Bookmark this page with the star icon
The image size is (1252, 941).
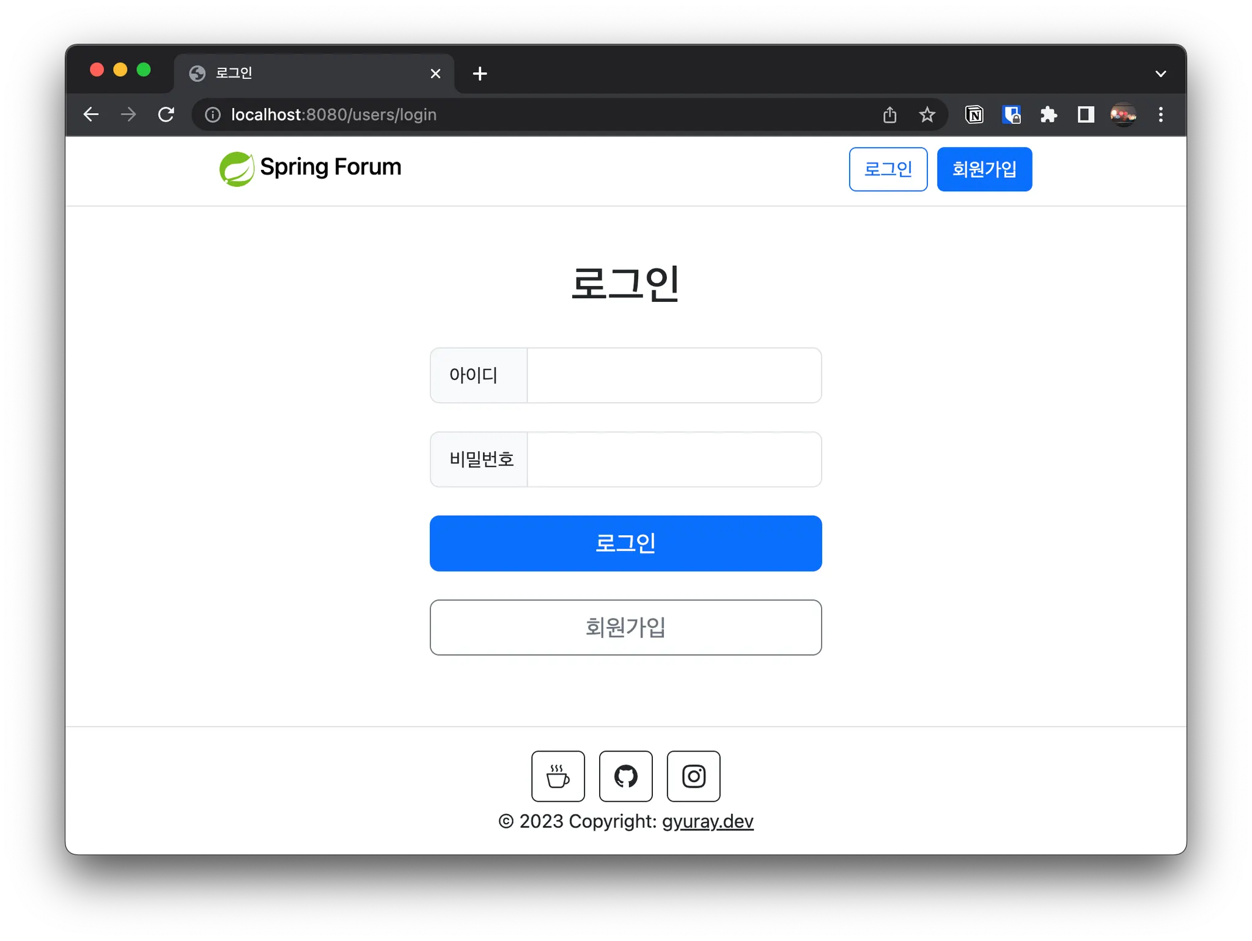[927, 115]
